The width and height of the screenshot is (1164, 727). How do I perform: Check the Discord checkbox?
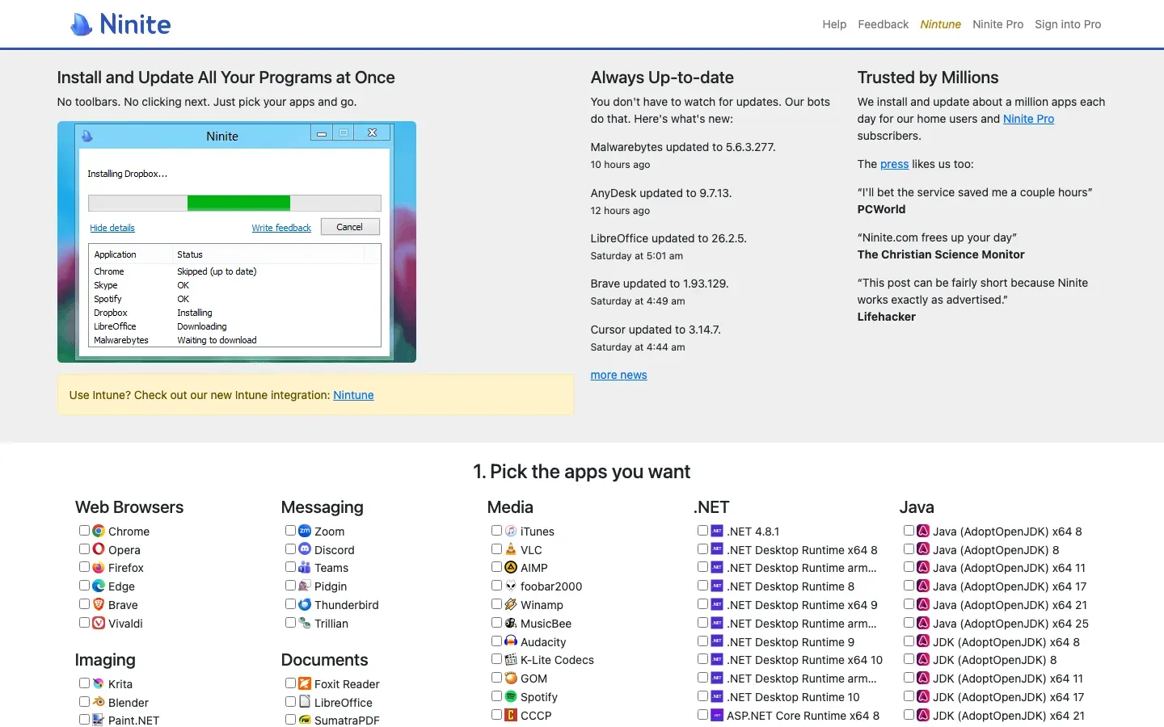(x=290, y=549)
